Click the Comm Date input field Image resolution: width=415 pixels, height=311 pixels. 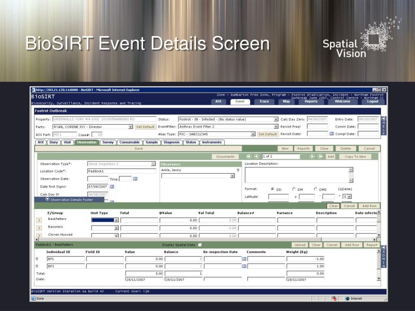[368, 127]
